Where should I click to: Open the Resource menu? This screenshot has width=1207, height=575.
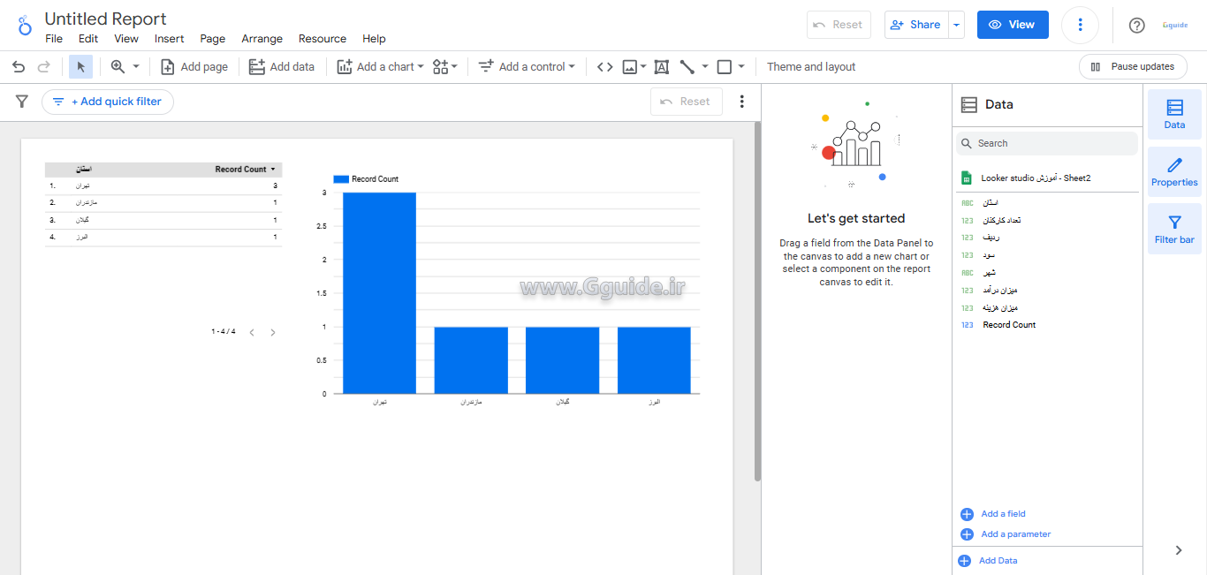(323, 39)
